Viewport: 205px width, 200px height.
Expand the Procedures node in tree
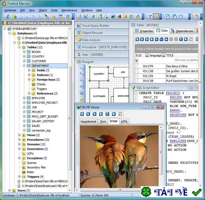(19, 140)
